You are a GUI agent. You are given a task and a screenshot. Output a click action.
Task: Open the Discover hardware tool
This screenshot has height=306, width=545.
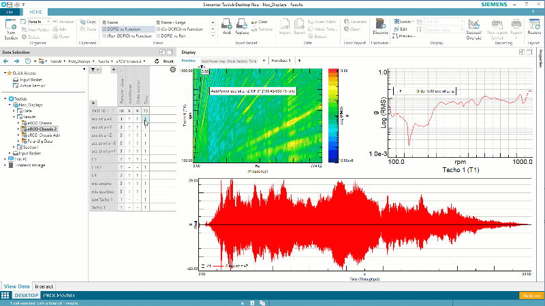(381, 26)
